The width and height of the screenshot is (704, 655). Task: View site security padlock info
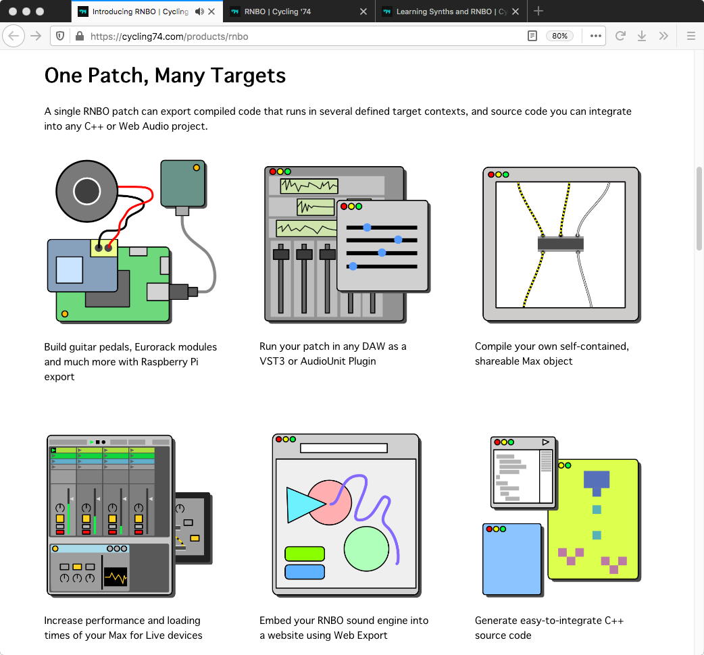coord(80,36)
